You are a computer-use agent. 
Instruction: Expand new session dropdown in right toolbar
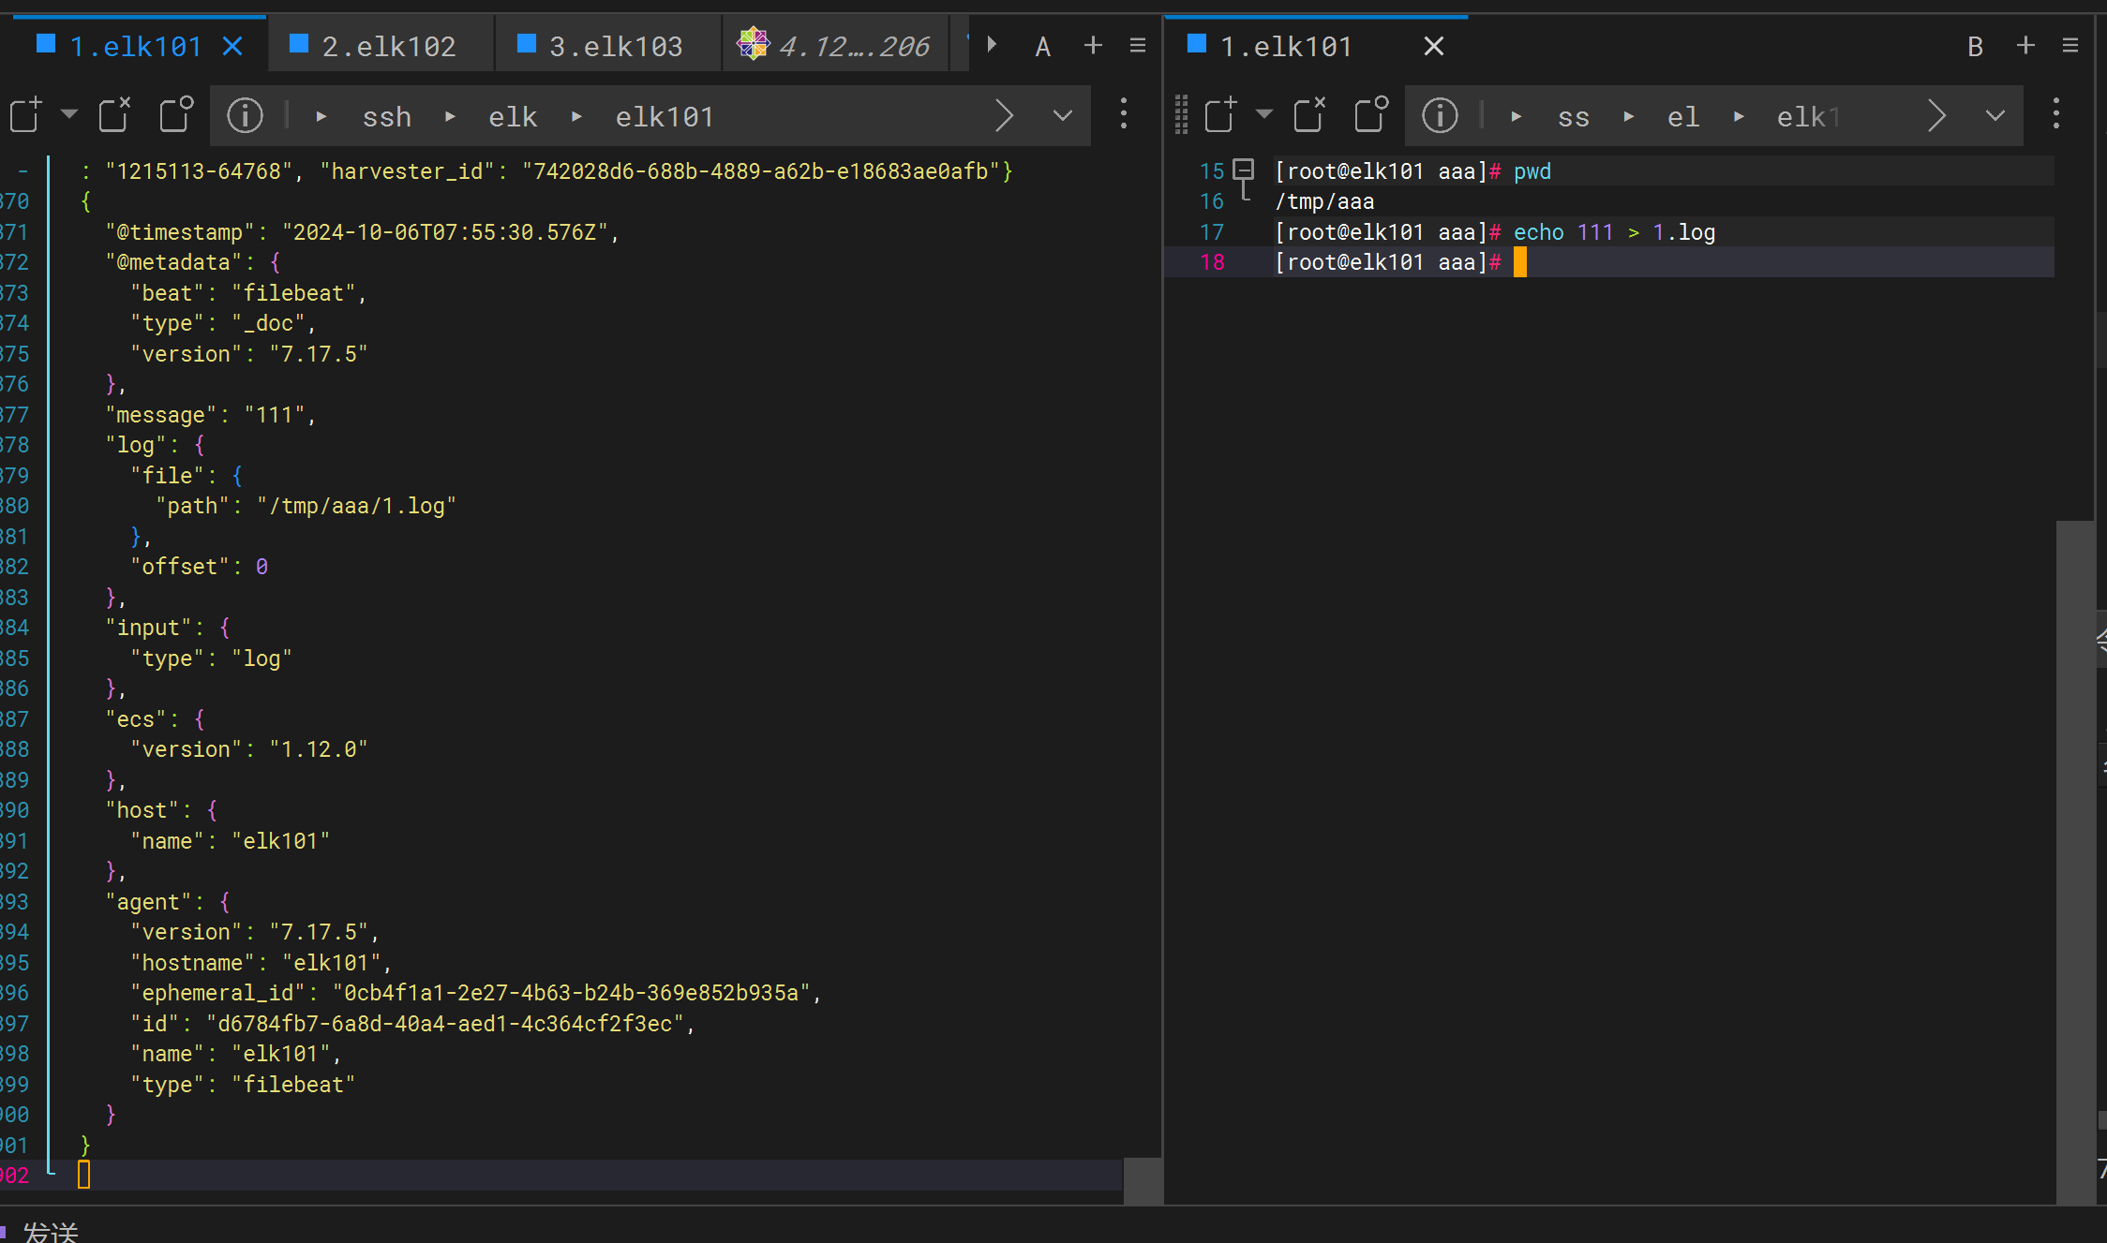1263,114
